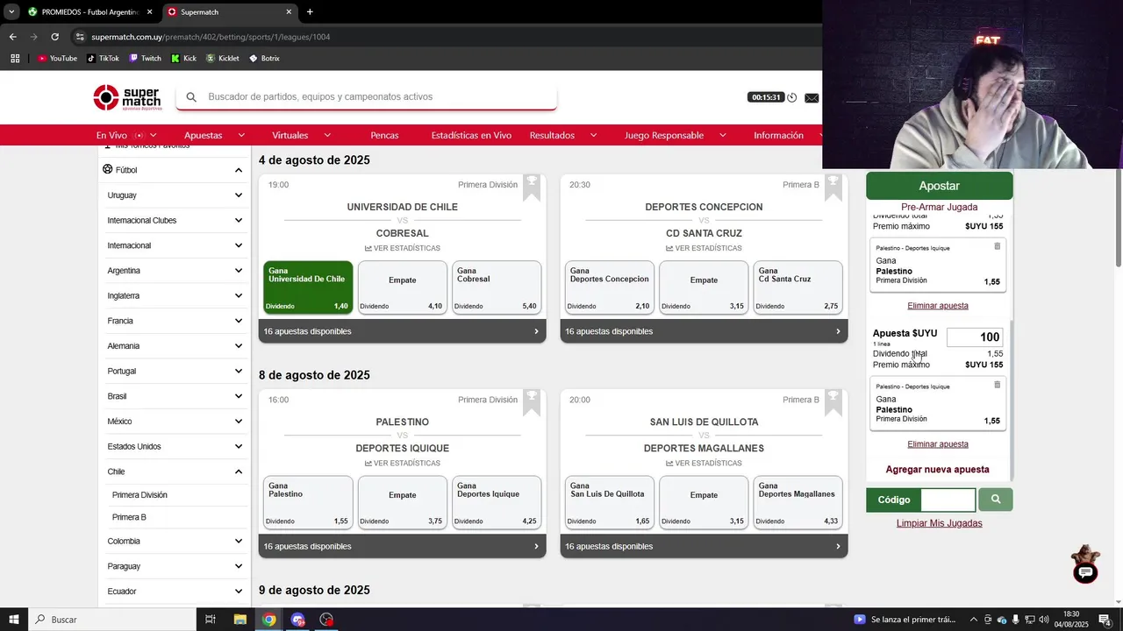Remove first Palestino bet with trash icon

pyautogui.click(x=997, y=246)
